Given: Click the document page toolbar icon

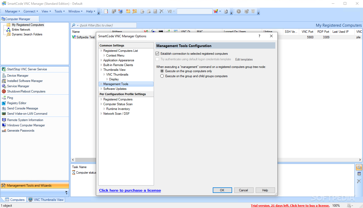Looking at the screenshot, I should [226, 11].
